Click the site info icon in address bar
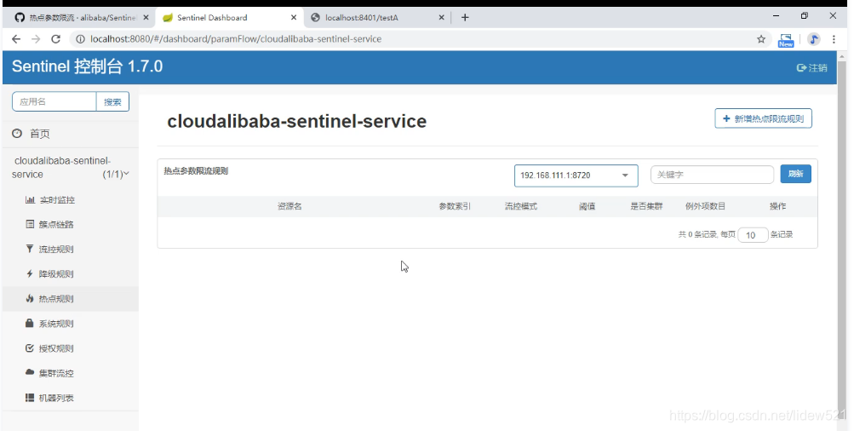This screenshot has width=854, height=431. pos(80,39)
